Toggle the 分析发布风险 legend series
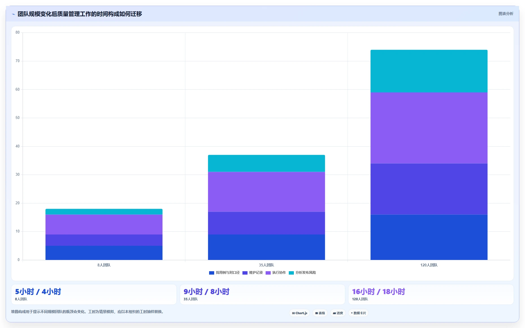The image size is (525, 328). (302, 273)
